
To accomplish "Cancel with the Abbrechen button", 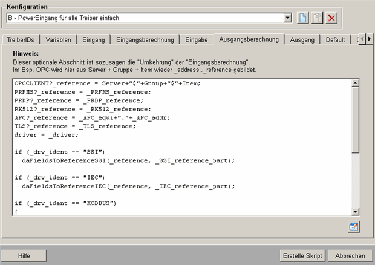I will coord(350,255).
